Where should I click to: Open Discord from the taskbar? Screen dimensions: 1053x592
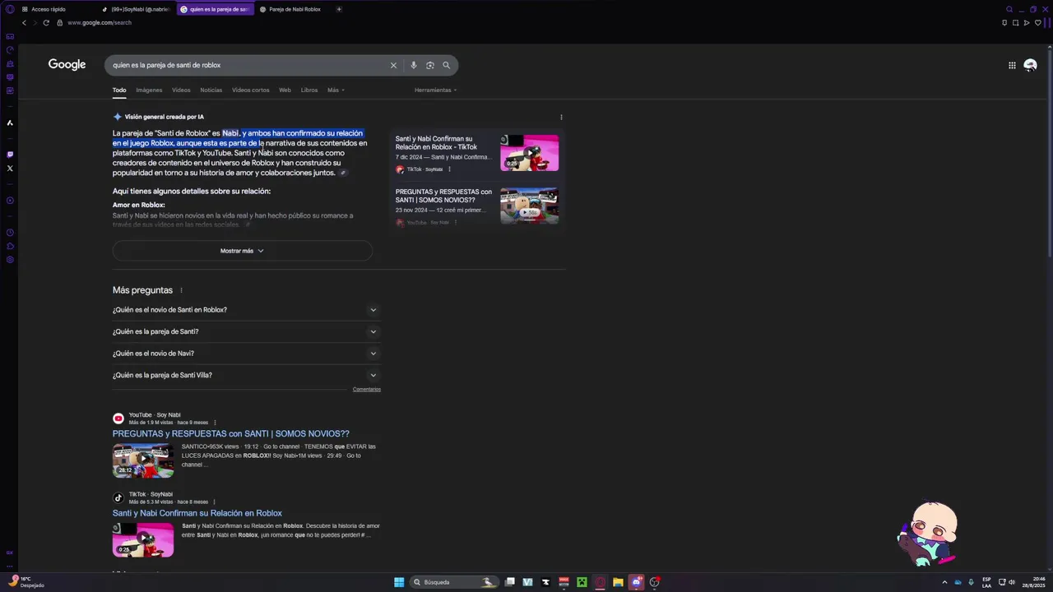[636, 582]
